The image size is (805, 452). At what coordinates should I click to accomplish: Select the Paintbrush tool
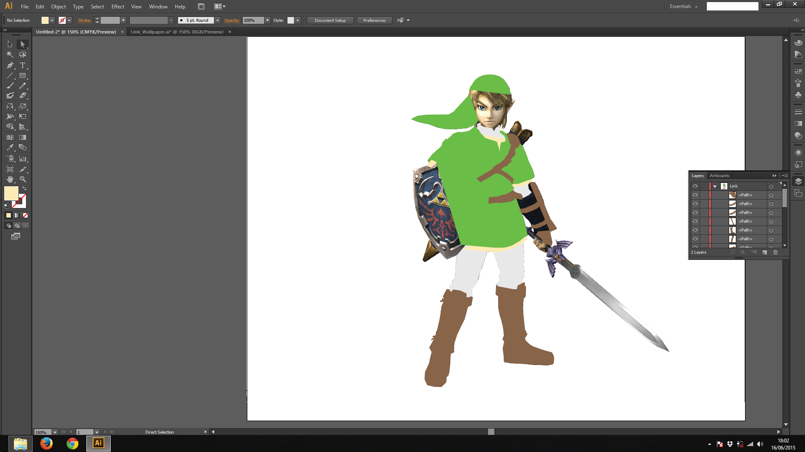[x=10, y=86]
